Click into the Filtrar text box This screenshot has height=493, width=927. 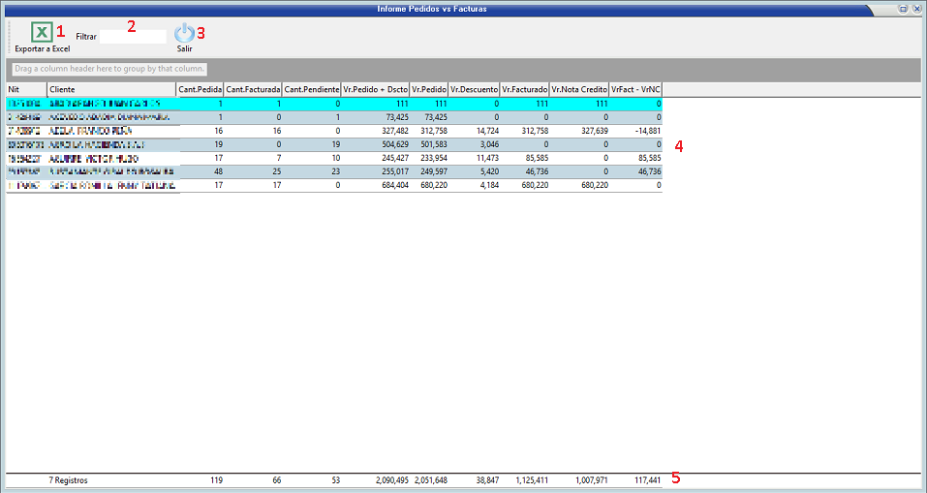pyautogui.click(x=133, y=36)
